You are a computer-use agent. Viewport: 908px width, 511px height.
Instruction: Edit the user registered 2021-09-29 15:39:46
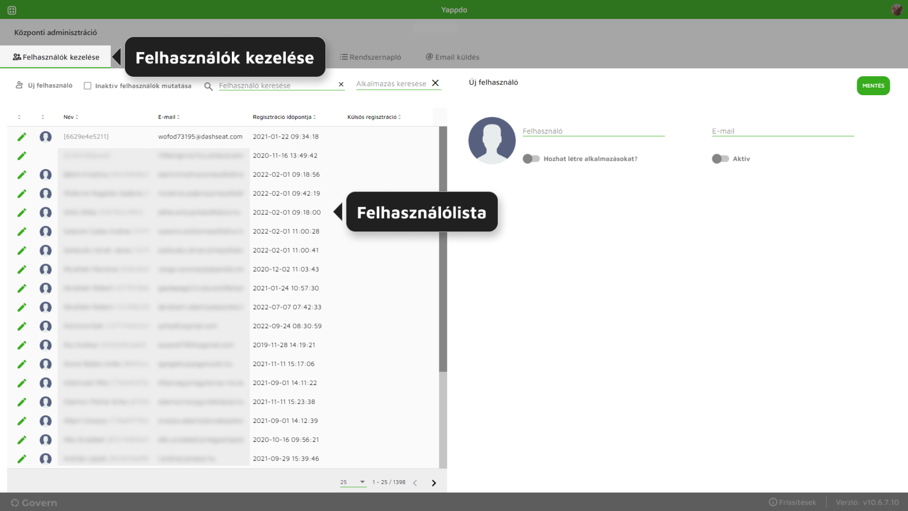(22, 459)
